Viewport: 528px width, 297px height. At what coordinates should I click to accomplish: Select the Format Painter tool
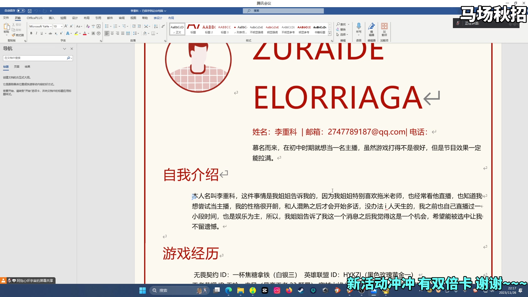point(18,35)
